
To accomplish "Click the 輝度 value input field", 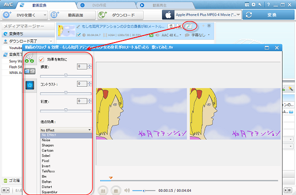I will coord(82,66).
